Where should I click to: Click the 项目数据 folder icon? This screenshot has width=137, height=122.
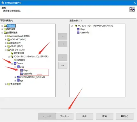pyautogui.click(x=5, y=26)
